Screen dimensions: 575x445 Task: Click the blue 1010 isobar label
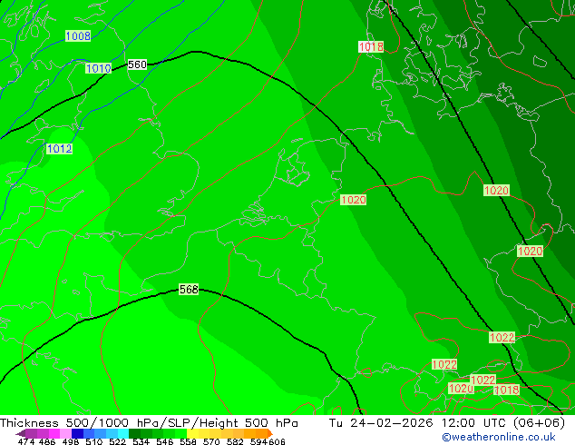(x=98, y=68)
